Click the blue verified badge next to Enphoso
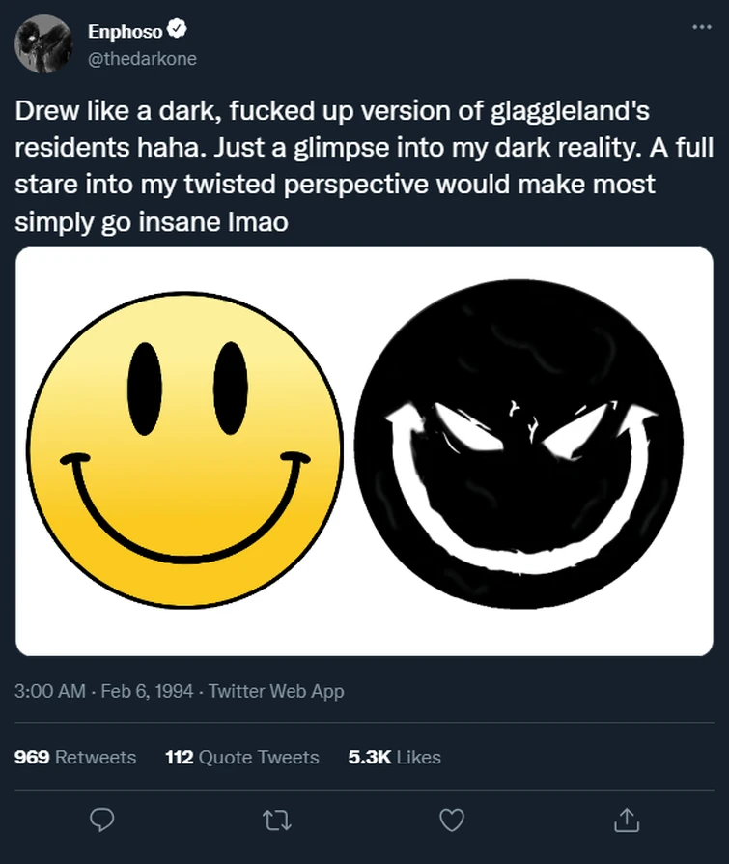This screenshot has width=729, height=864. click(174, 33)
